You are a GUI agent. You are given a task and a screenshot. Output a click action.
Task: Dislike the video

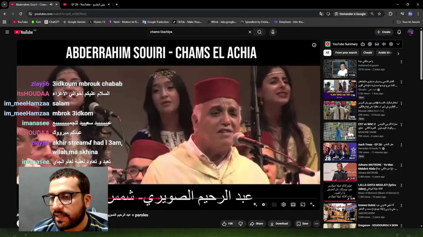(241, 224)
